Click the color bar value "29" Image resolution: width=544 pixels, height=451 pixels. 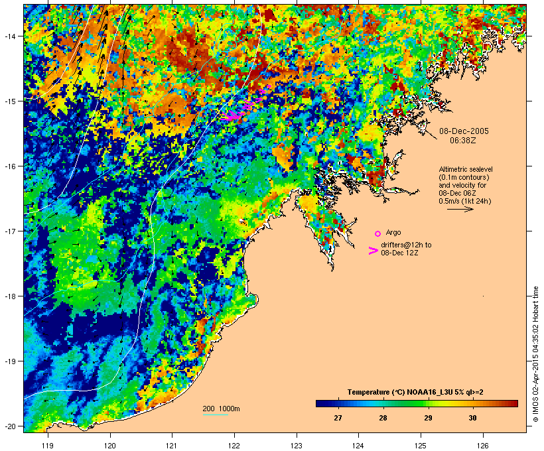428,418
